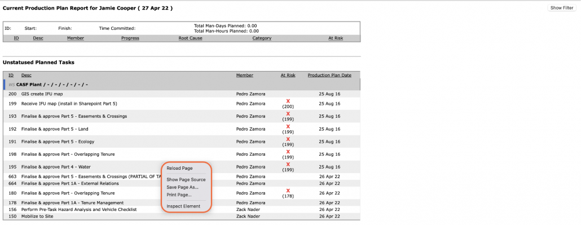Select the CASF Plant workstream row
This screenshot has height=225, width=581.
(182, 85)
